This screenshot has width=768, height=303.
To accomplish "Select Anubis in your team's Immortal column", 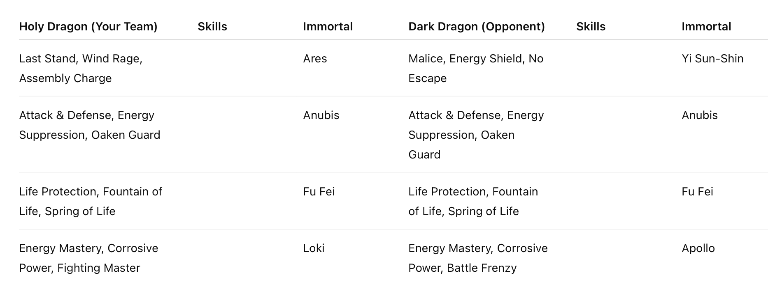I will (x=321, y=115).
